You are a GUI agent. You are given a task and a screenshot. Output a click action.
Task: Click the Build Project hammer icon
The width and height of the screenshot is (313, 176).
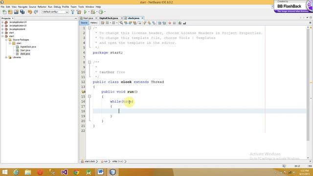point(73,12)
